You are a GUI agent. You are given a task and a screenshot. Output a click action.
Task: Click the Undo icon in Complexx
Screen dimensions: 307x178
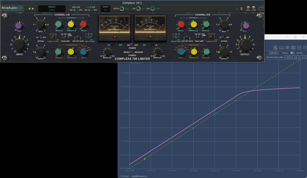(x=248, y=8)
